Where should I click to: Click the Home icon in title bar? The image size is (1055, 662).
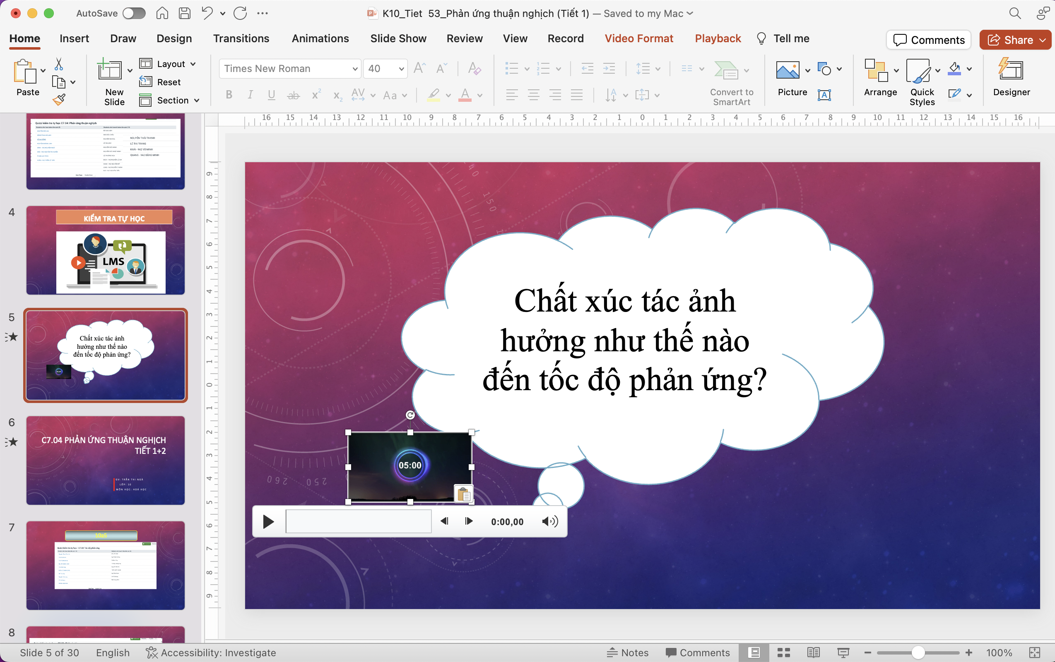click(x=162, y=13)
